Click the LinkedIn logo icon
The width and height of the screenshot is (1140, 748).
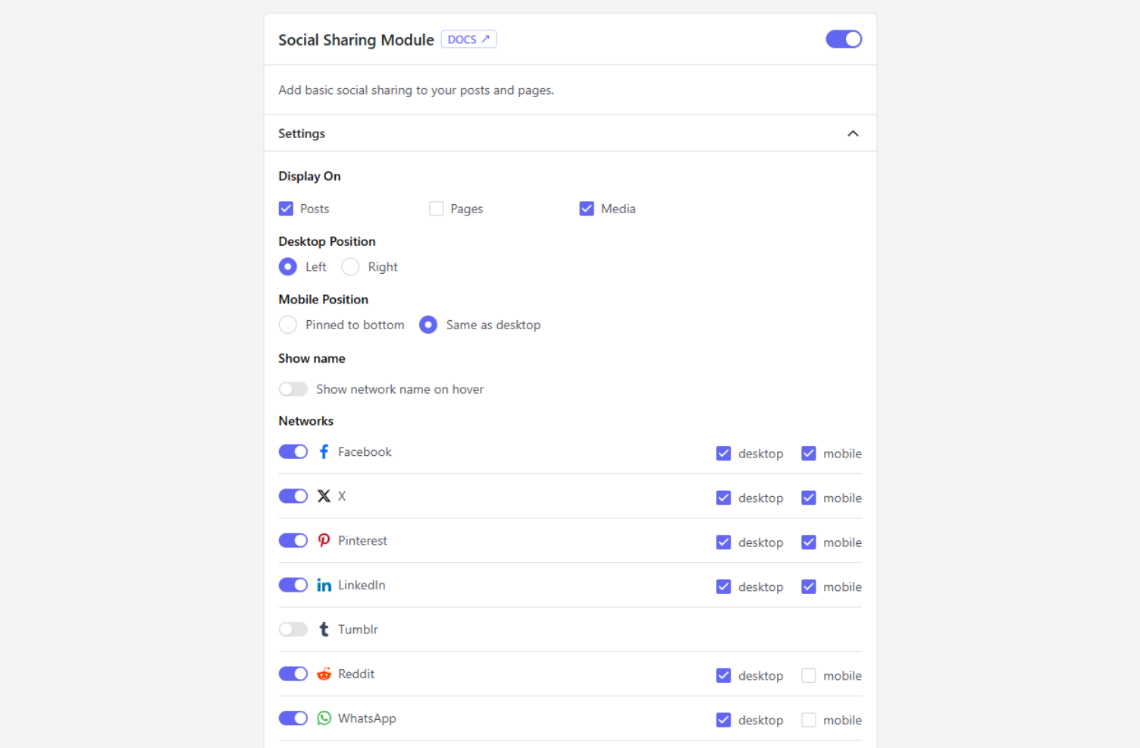tap(324, 585)
